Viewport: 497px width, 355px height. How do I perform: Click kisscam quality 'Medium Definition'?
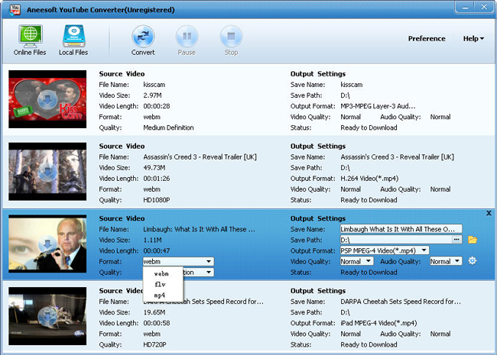(168, 127)
